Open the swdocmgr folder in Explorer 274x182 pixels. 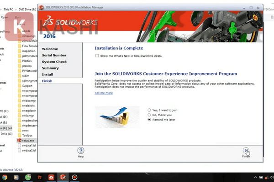click(x=27, y=101)
